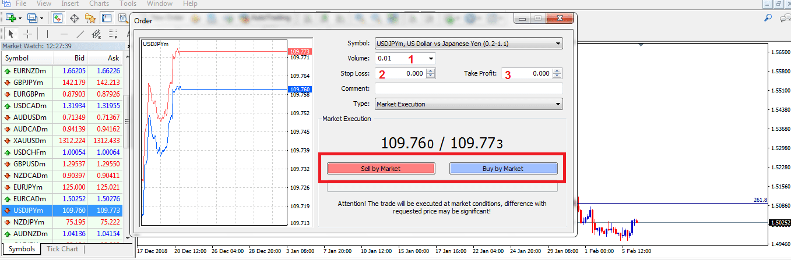791x260 pixels.
Task: Select NZDJPYm row in Market Watch
Action: 62,222
